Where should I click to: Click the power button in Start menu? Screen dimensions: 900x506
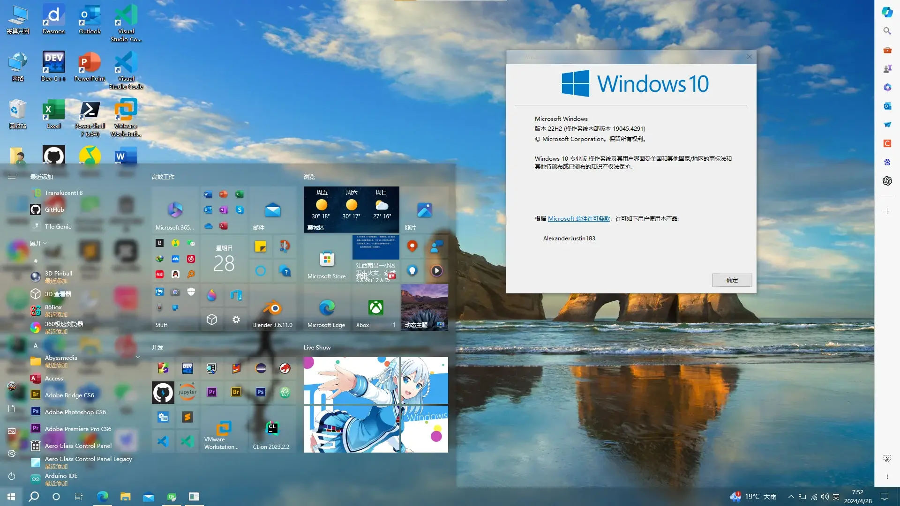click(x=12, y=476)
